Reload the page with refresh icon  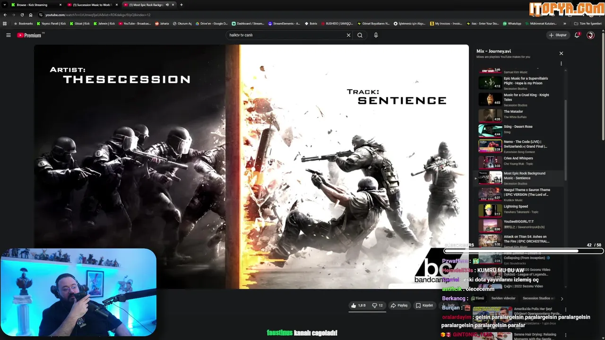(x=22, y=15)
